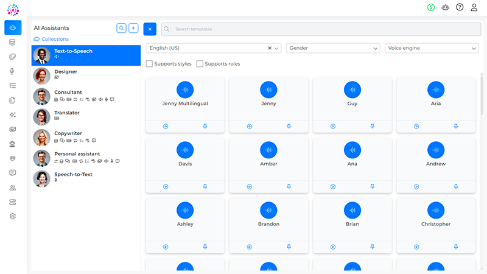Open the checklist icon in left sidebar
487x274 pixels.
point(13,85)
